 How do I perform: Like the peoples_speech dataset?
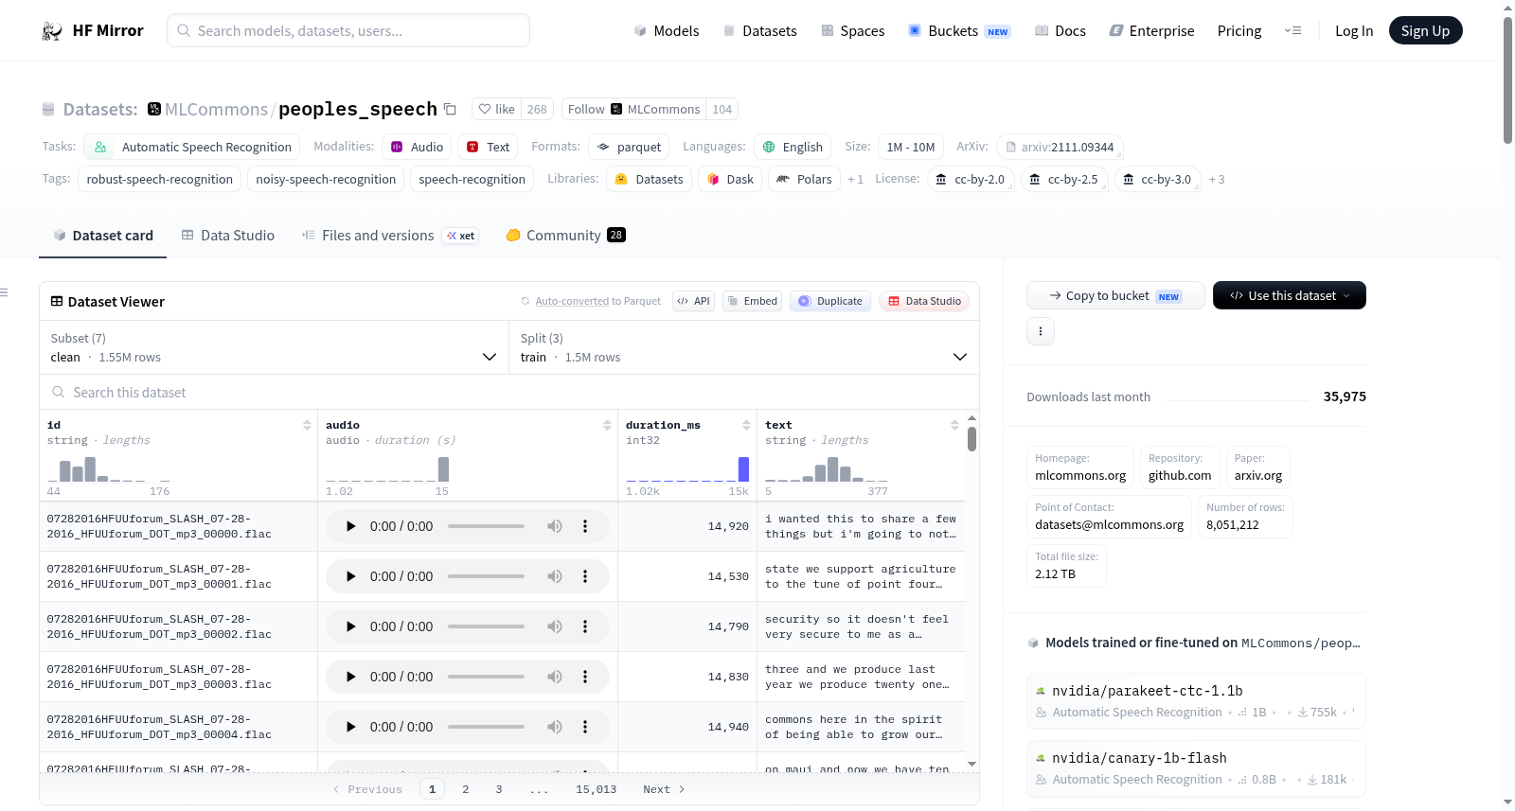pos(496,109)
